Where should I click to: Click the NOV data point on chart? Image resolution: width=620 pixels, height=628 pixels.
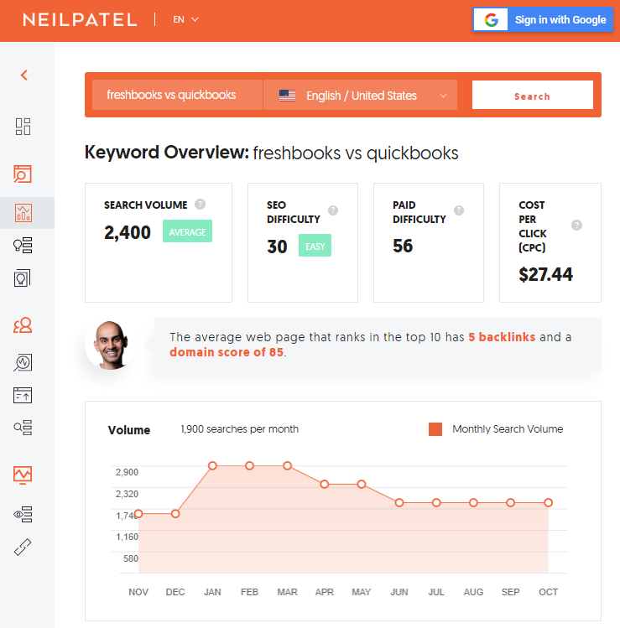[x=138, y=514]
